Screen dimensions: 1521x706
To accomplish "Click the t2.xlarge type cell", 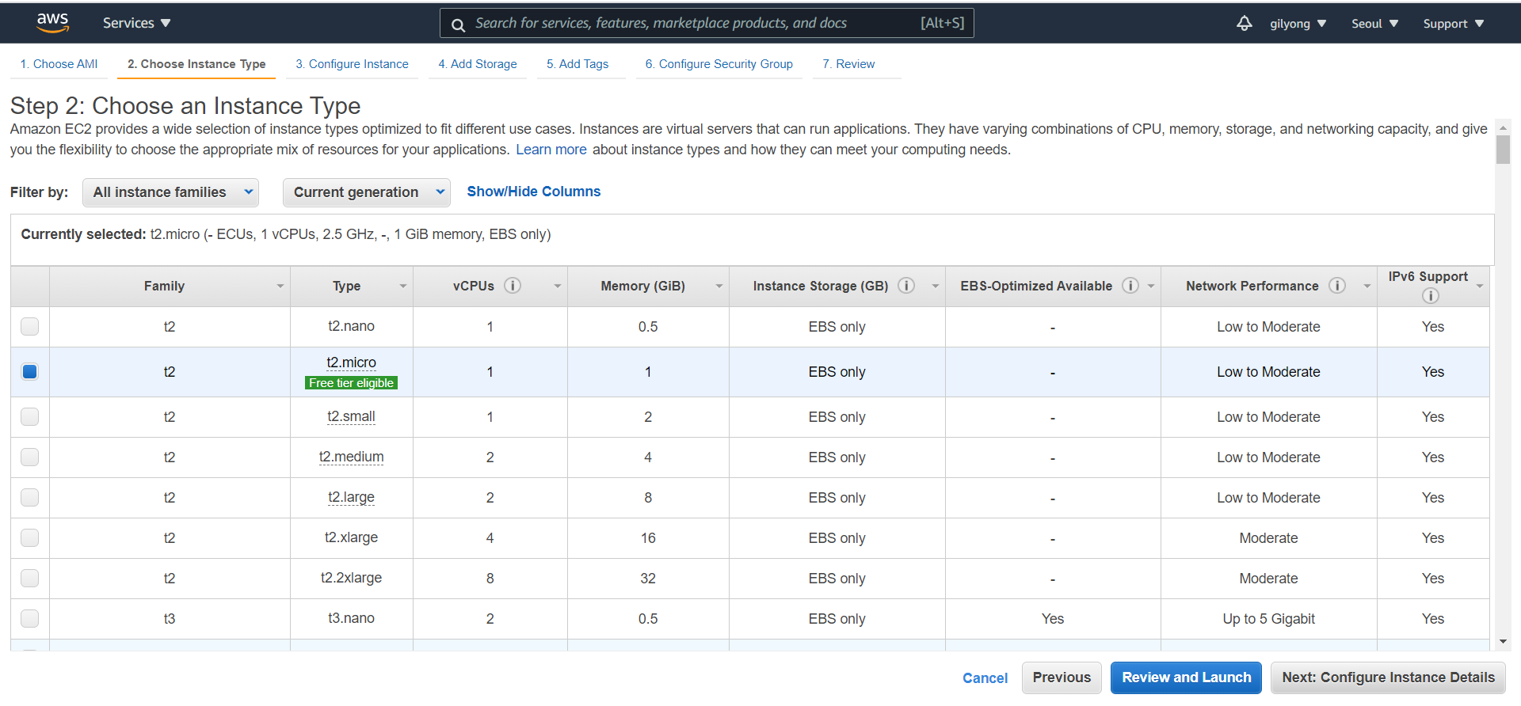I will pyautogui.click(x=351, y=537).
